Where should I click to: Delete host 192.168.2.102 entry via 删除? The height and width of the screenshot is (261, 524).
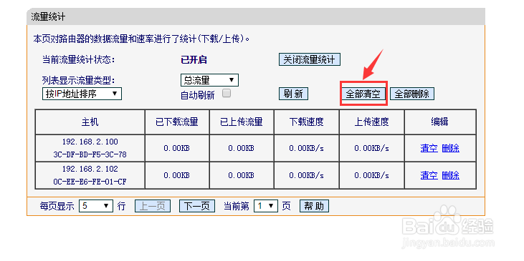tap(450, 175)
